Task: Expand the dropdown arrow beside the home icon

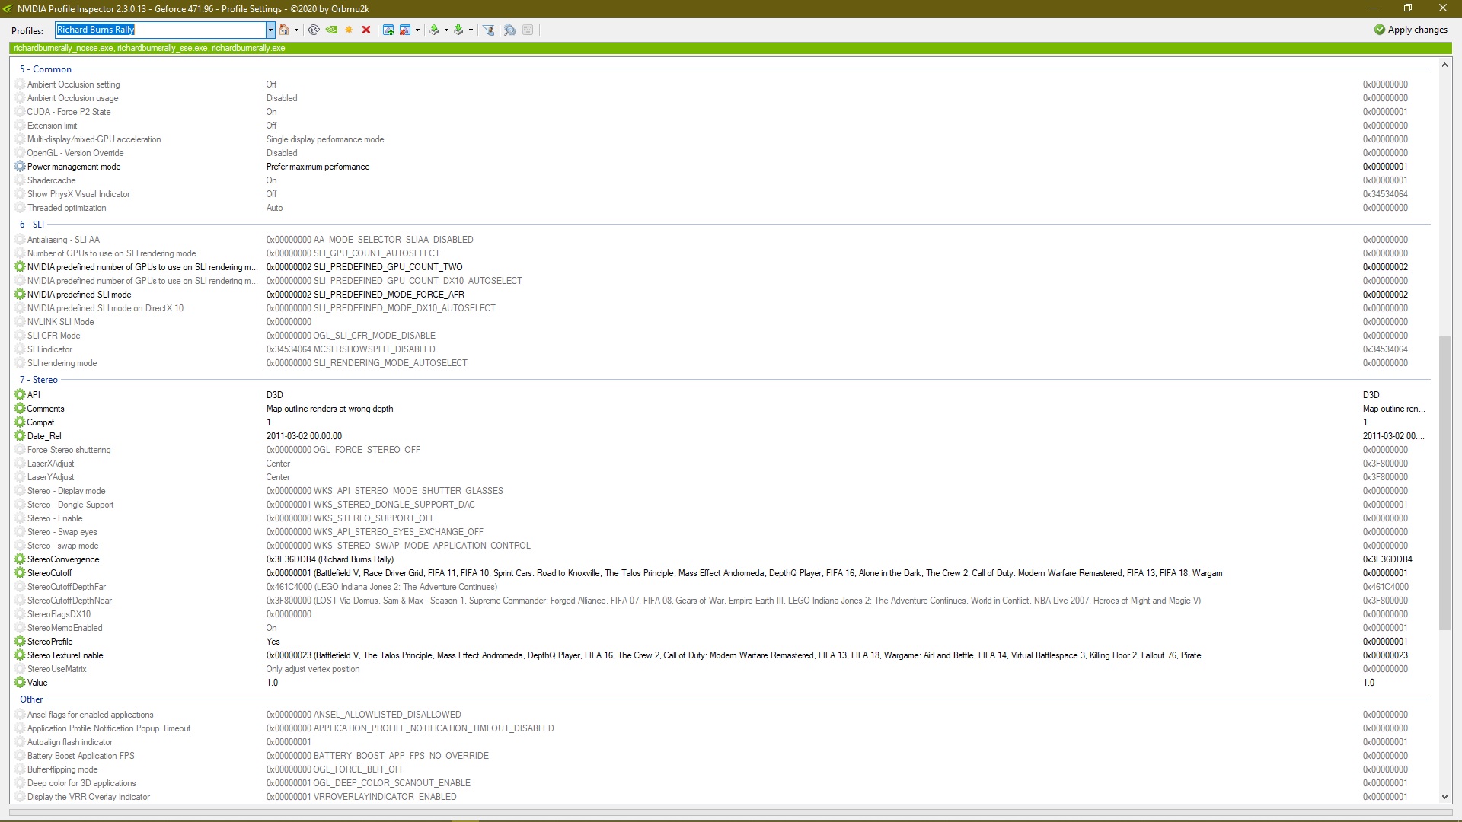Action: 296,30
